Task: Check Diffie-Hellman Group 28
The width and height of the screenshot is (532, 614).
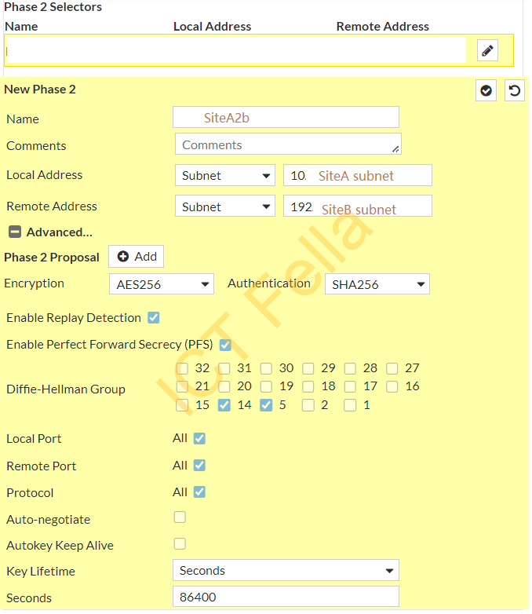Action: [x=350, y=368]
